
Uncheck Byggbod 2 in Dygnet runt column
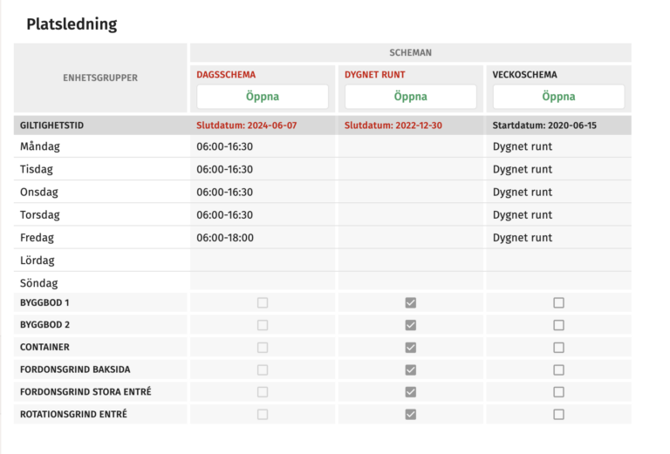pos(411,325)
